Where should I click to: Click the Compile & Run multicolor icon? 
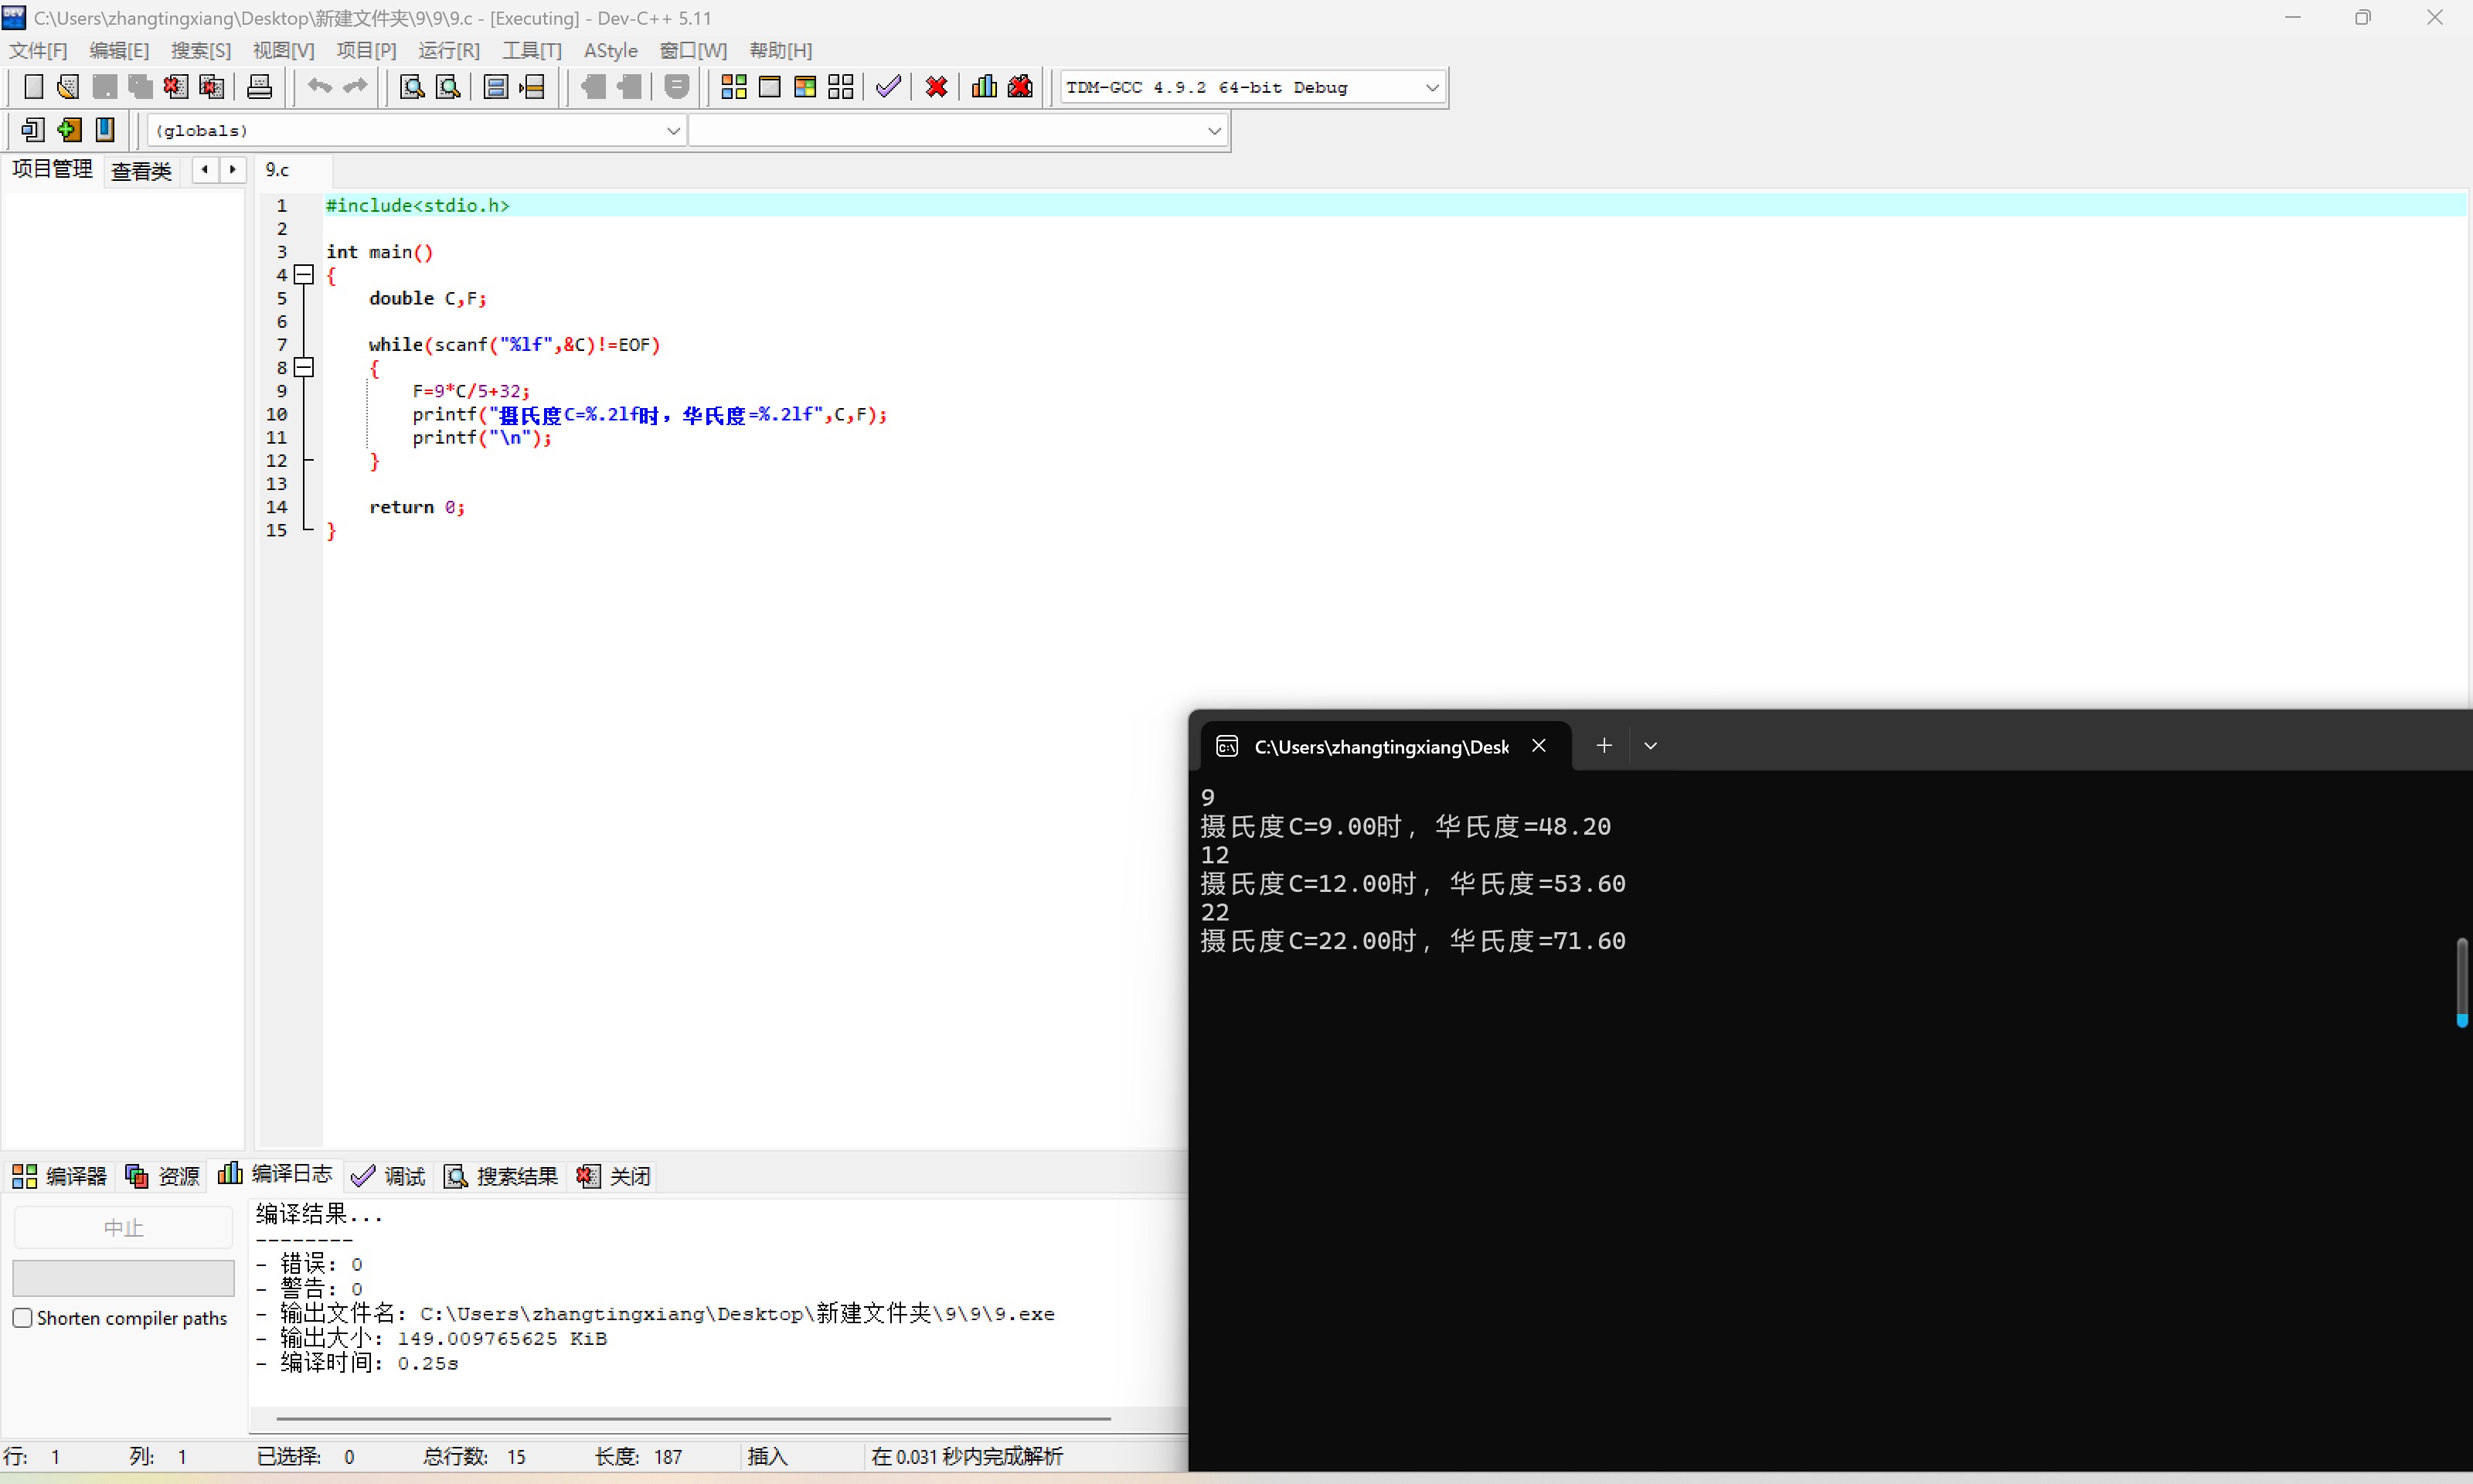coord(804,87)
